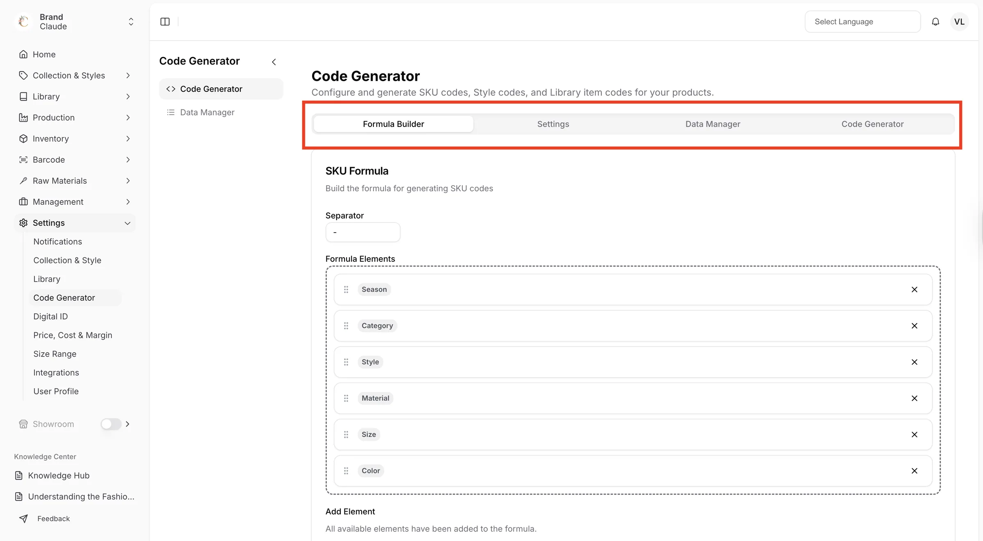
Task: Open Knowledge Hub link
Action: pyautogui.click(x=59, y=475)
